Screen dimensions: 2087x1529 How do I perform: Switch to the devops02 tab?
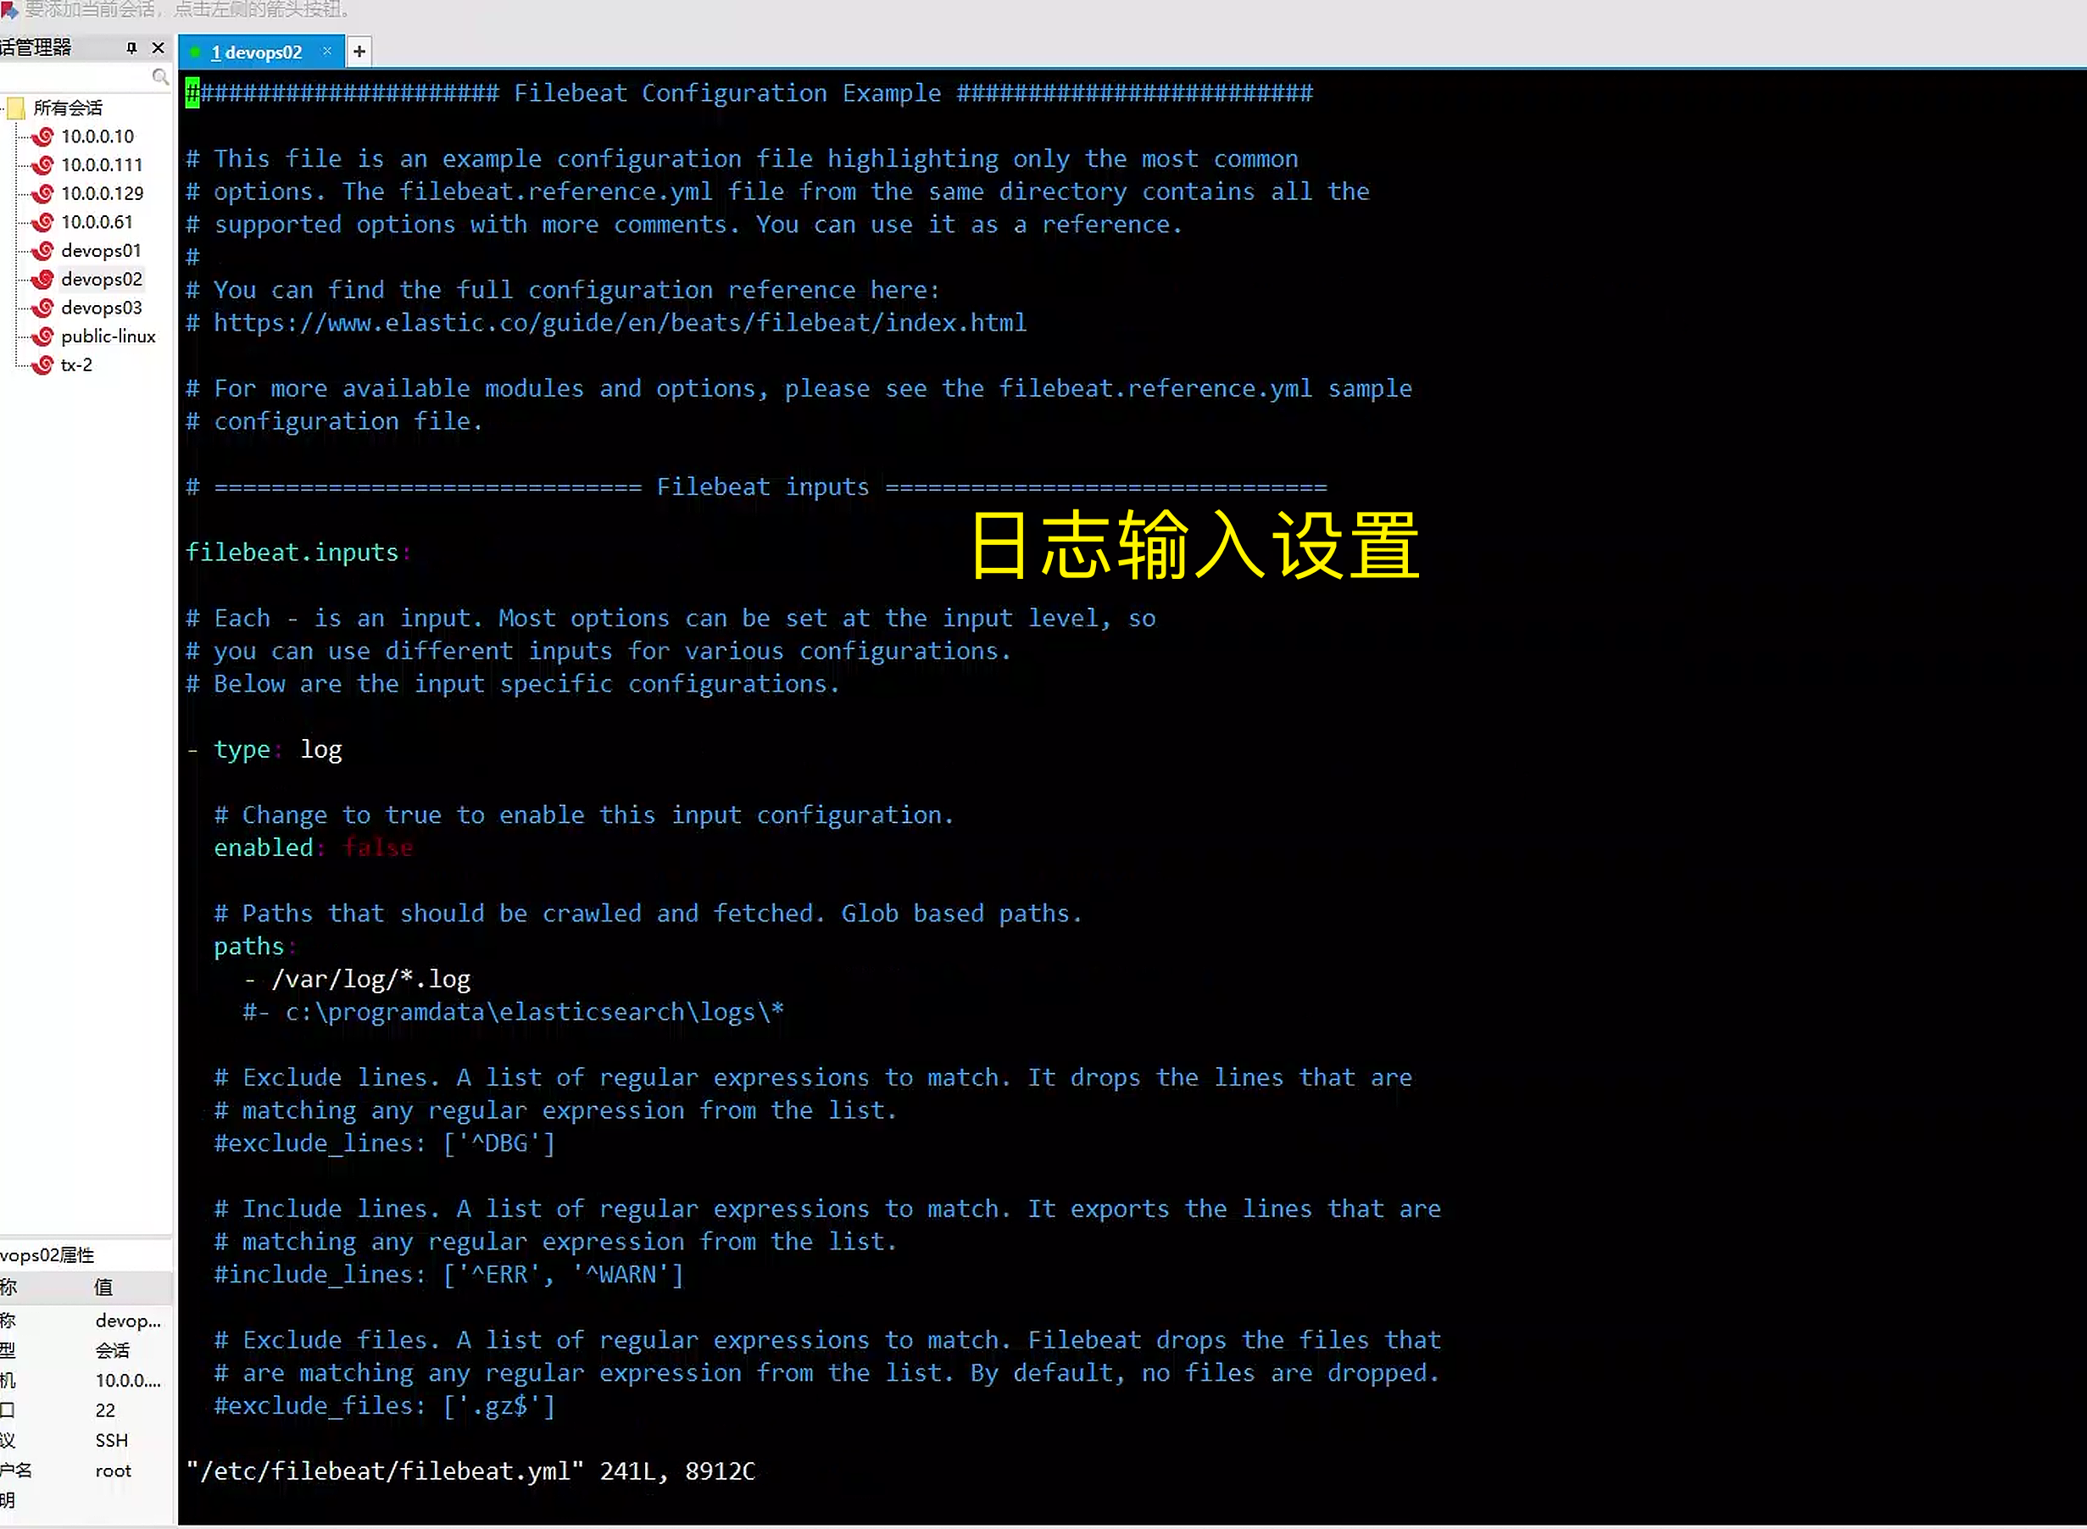pyautogui.click(x=260, y=52)
